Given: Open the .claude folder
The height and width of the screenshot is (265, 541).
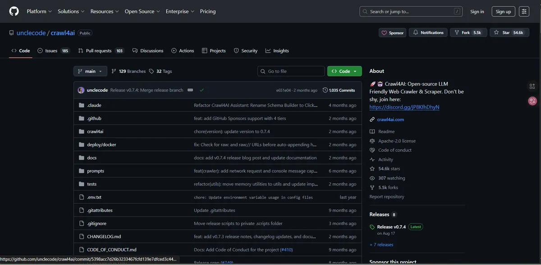Looking at the screenshot, I should (x=94, y=105).
